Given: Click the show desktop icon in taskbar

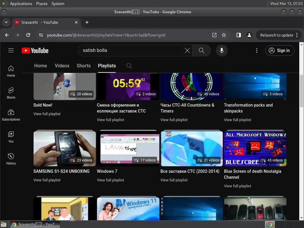Looking at the screenshot, I should pyautogui.click(x=4, y=224).
